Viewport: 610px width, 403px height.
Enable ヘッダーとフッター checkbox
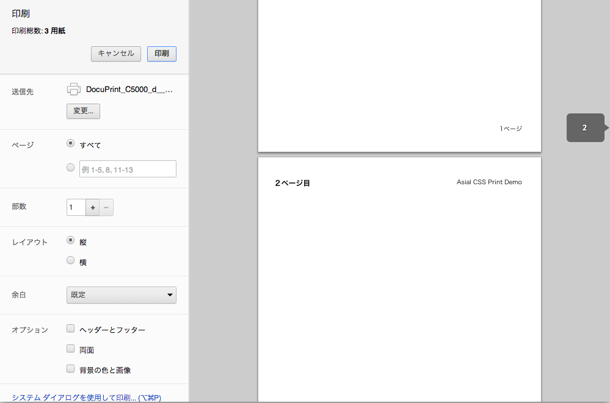[70, 329]
